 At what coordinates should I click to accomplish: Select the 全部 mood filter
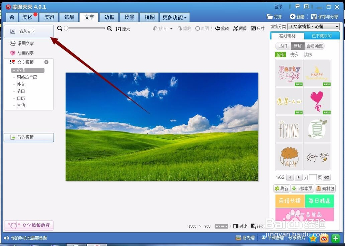coord(280,55)
